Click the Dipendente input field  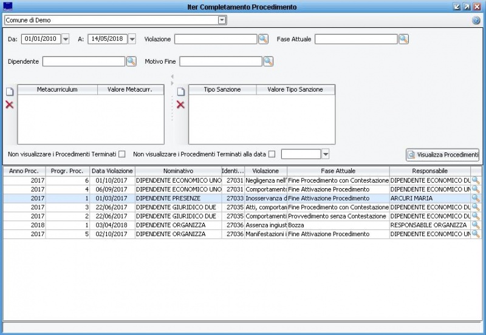(x=84, y=61)
